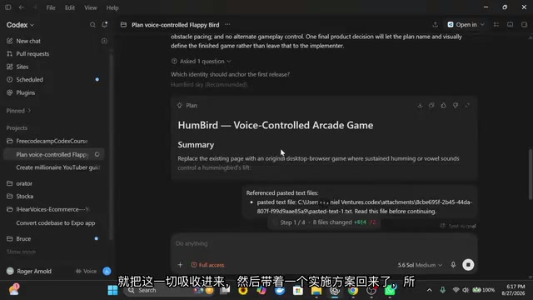
Task: Click the Full access permission toggle
Action: click(x=207, y=265)
